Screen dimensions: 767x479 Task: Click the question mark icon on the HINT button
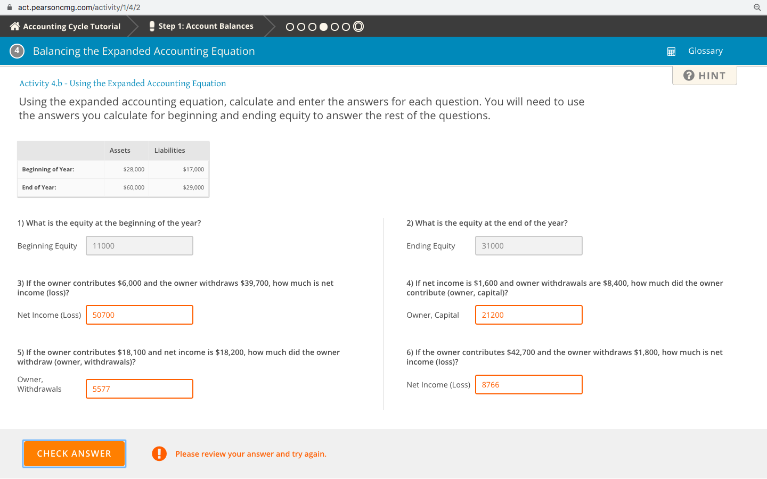click(x=688, y=76)
